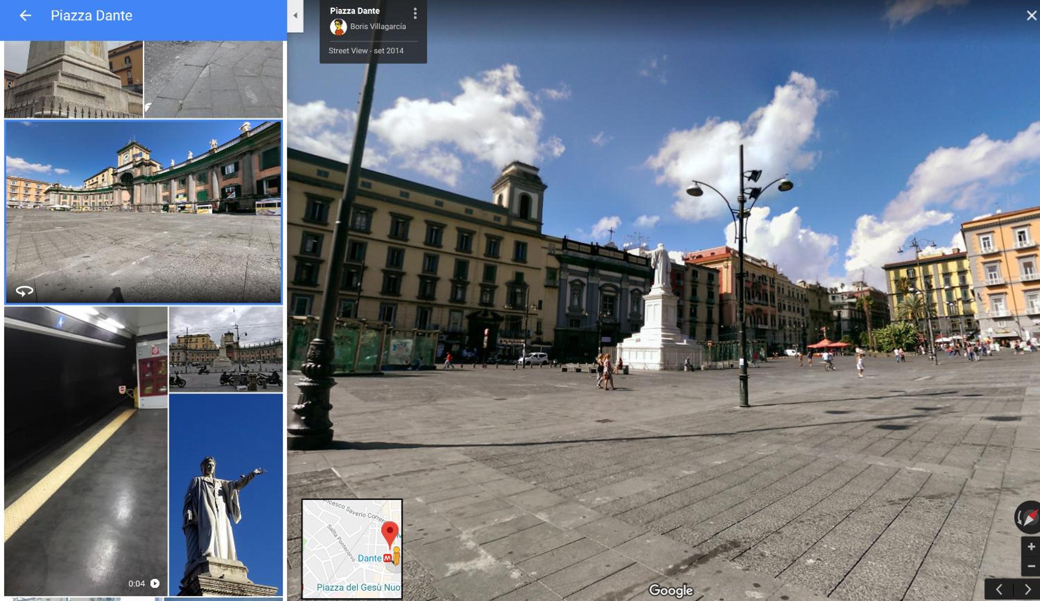Viewport: 1040px width, 601px height.
Task: Open the Dante statue photo against the blue sky
Action: click(226, 495)
